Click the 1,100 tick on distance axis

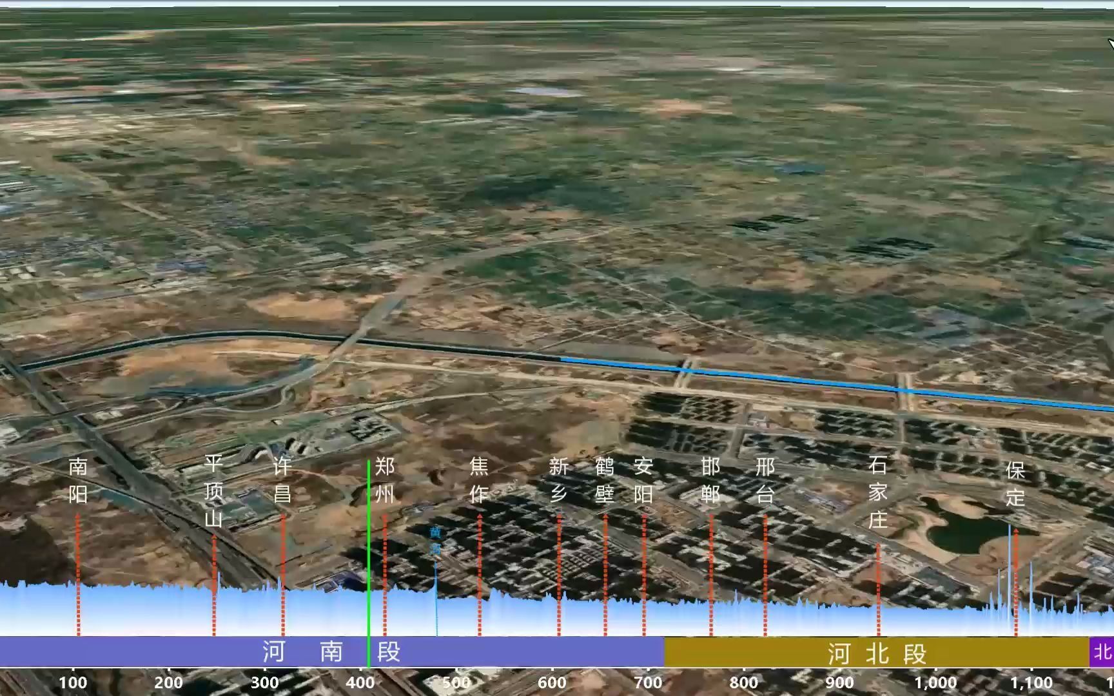(1031, 682)
